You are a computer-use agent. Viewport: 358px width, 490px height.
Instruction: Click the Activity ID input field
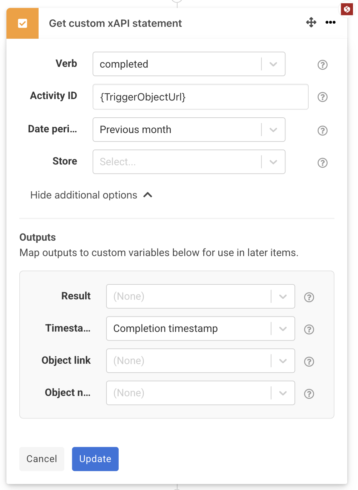pos(200,97)
